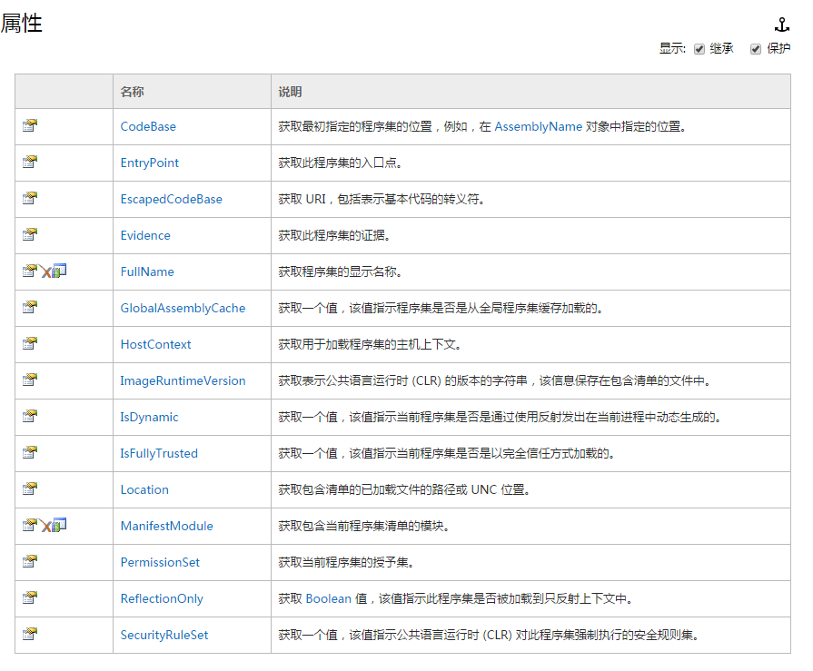The image size is (813, 671).
Task: Click the ImageRuntimeVersion description mentioning CLR 的版本
Action: [494, 380]
